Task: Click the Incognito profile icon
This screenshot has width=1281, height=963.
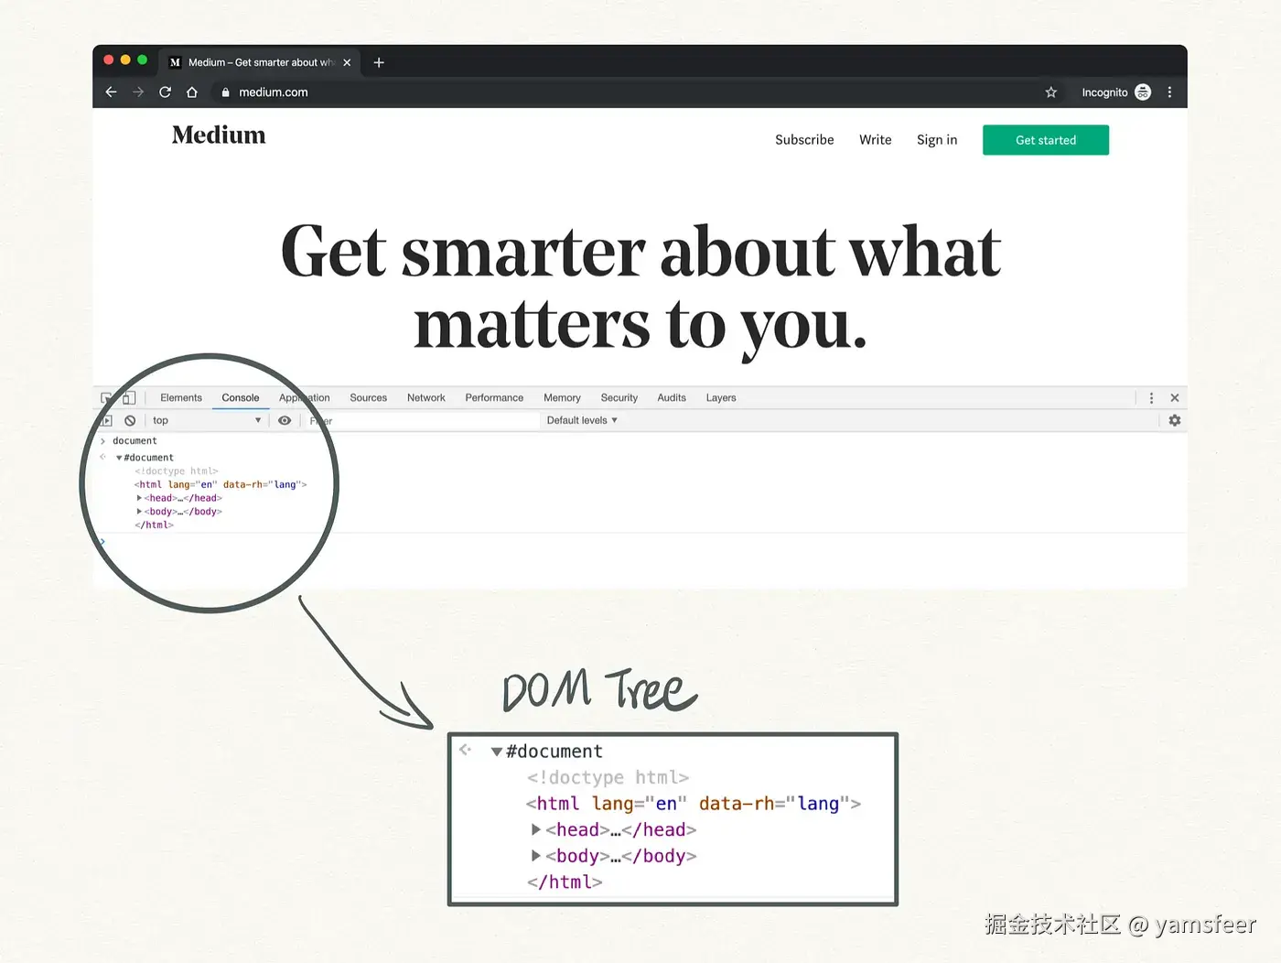Action: pos(1143,92)
